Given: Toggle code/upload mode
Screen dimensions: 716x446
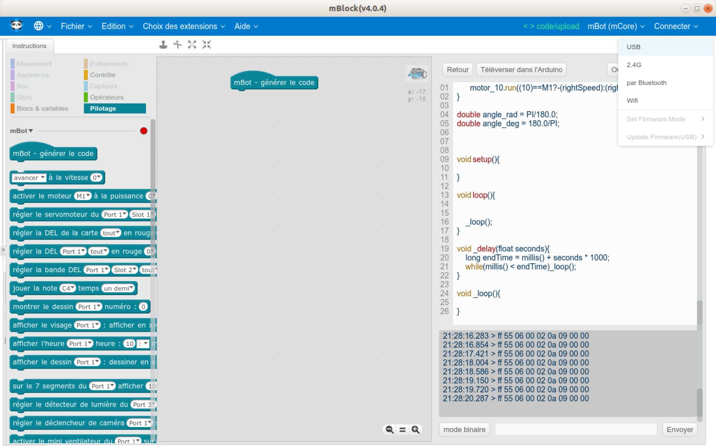Looking at the screenshot, I should coord(551,26).
